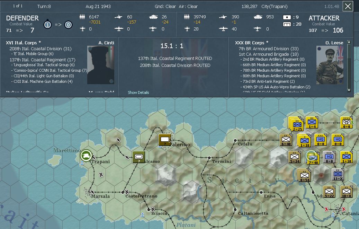The image size is (359, 229).
Task: Click '434th SP US AA Auto-Wpns Battalion (2)'
Action: point(275,87)
